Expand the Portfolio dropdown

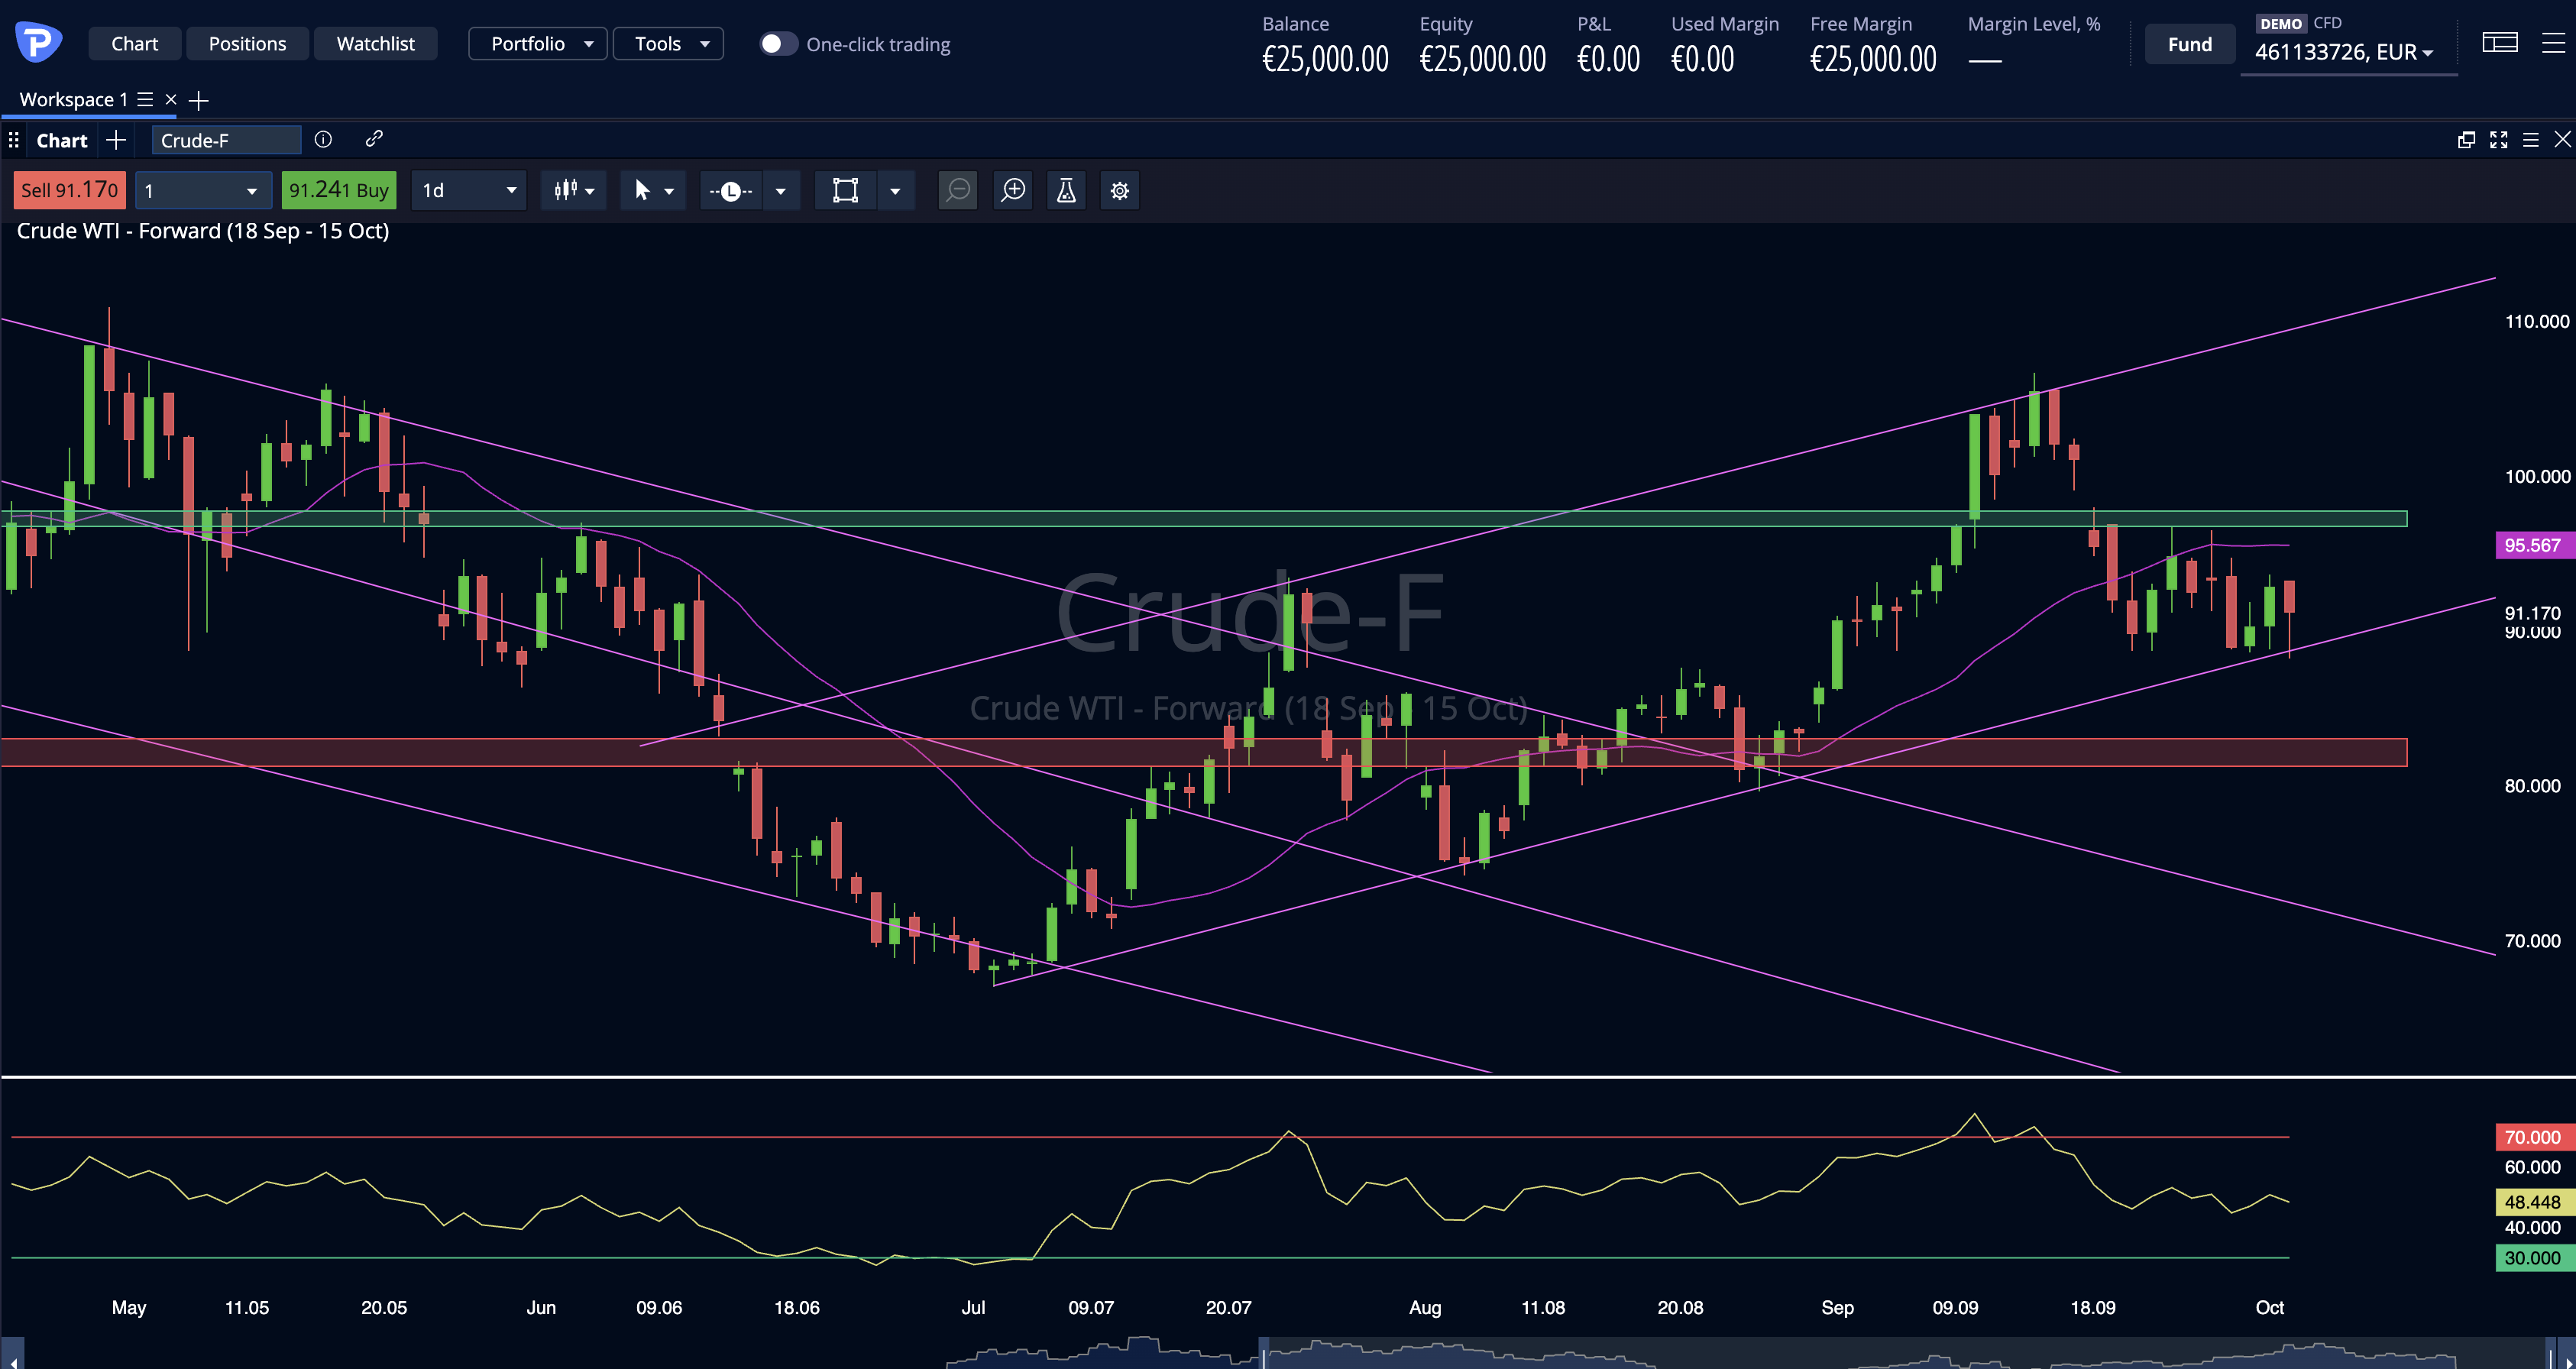point(538,44)
